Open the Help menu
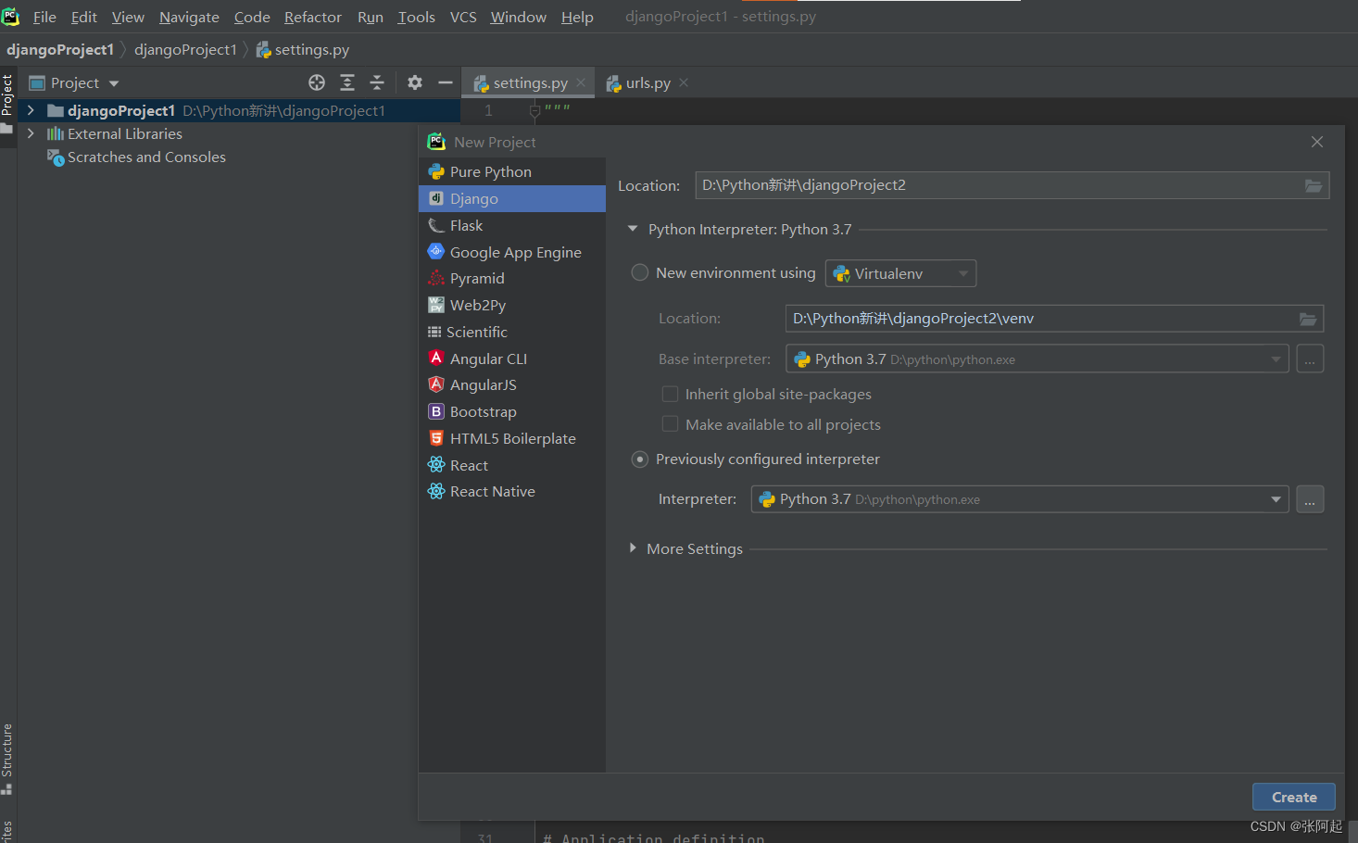 [577, 17]
